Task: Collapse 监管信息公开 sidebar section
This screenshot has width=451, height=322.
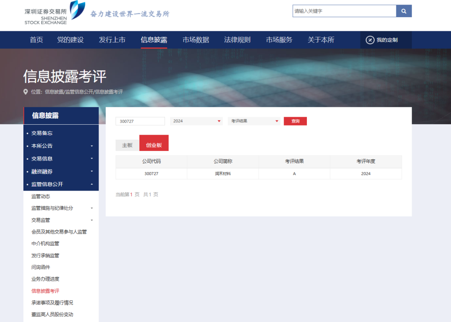Action: [x=91, y=184]
